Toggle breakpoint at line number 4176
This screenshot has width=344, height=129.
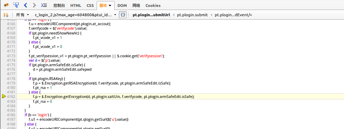(x=11, y=69)
